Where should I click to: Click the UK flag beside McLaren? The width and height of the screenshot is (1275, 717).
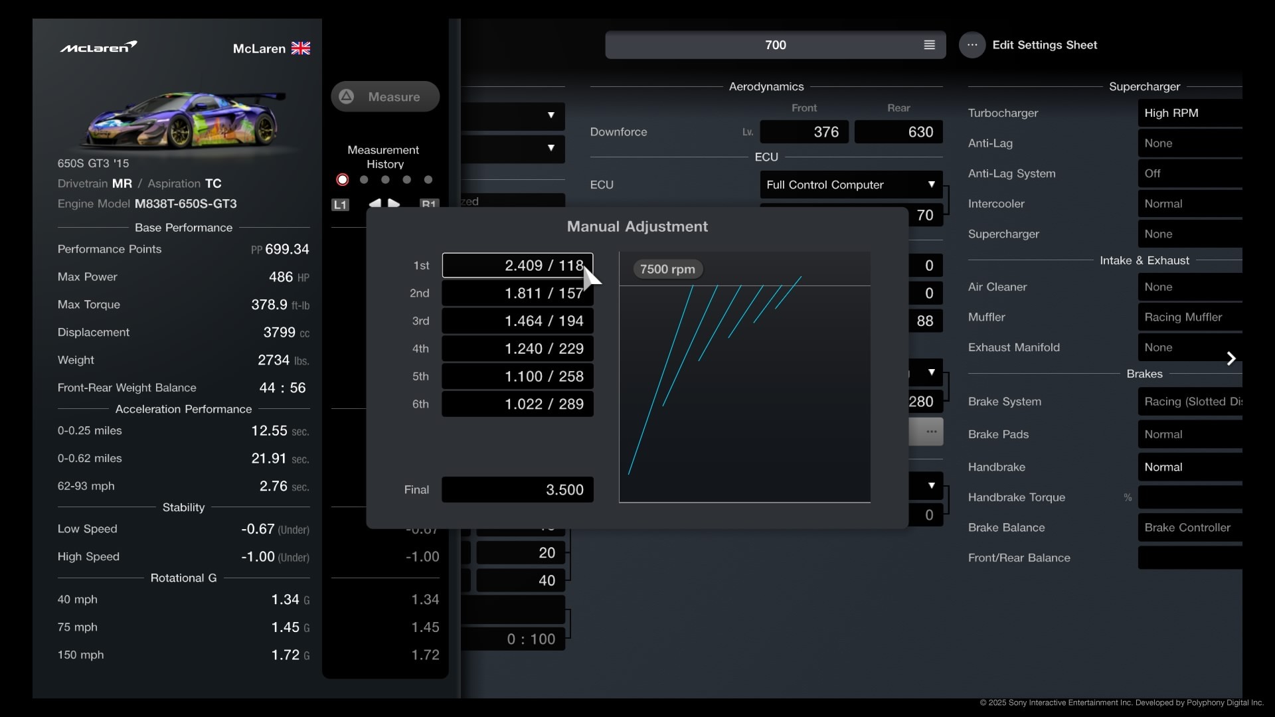[301, 48]
